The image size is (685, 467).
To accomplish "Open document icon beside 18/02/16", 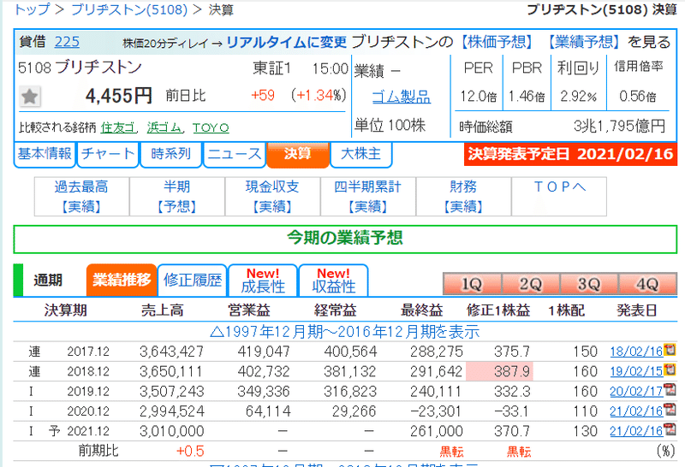I will click(670, 350).
